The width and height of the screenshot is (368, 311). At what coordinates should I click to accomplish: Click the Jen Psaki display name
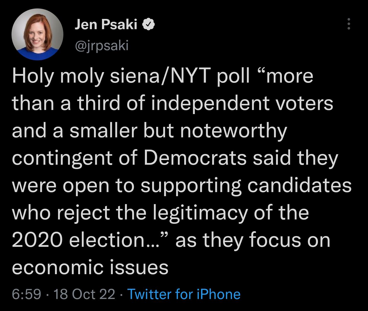[106, 25]
